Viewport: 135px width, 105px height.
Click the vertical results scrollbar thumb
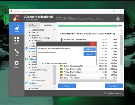[x=122, y=50]
